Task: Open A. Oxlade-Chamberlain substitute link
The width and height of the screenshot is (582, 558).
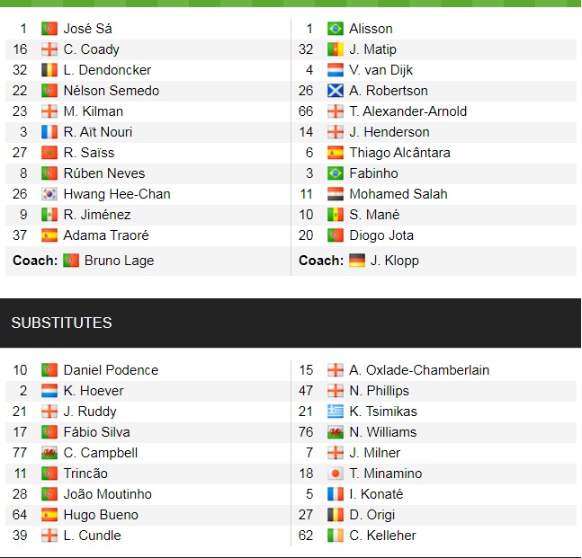Action: (419, 370)
